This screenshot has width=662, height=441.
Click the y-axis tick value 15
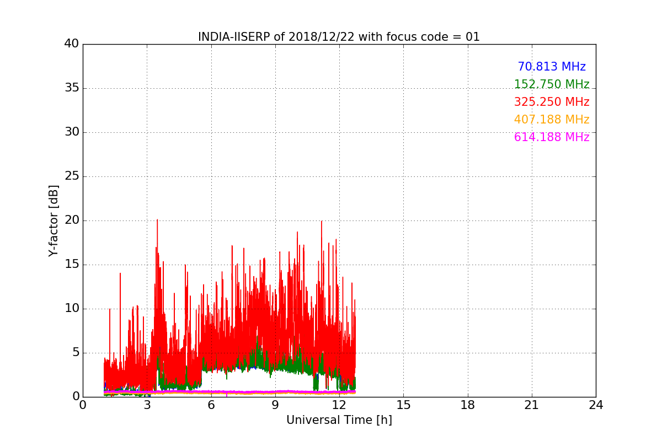[72, 265]
